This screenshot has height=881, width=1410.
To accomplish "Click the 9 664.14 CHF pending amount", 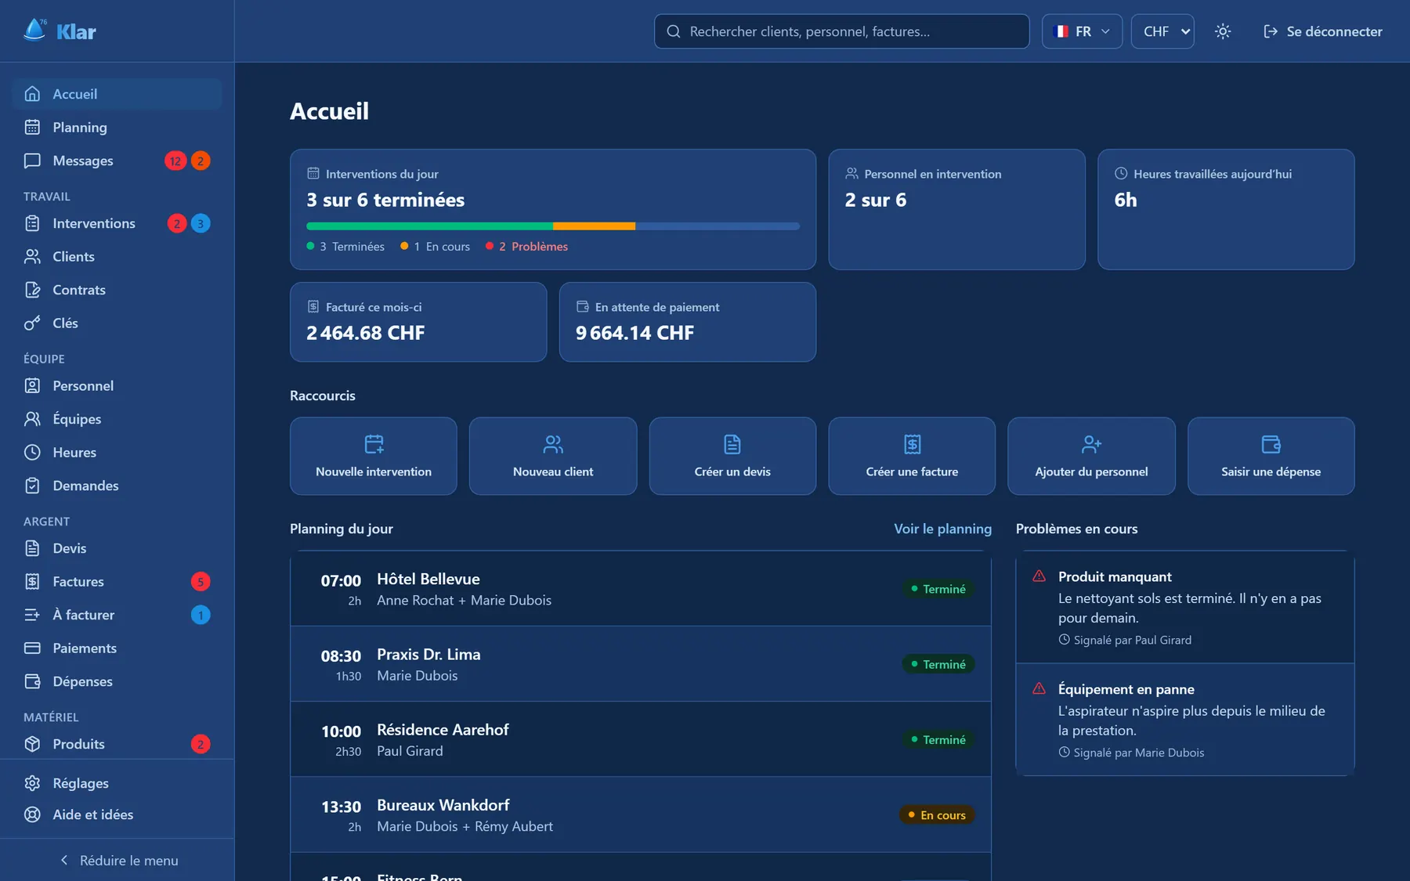I will [x=634, y=333].
